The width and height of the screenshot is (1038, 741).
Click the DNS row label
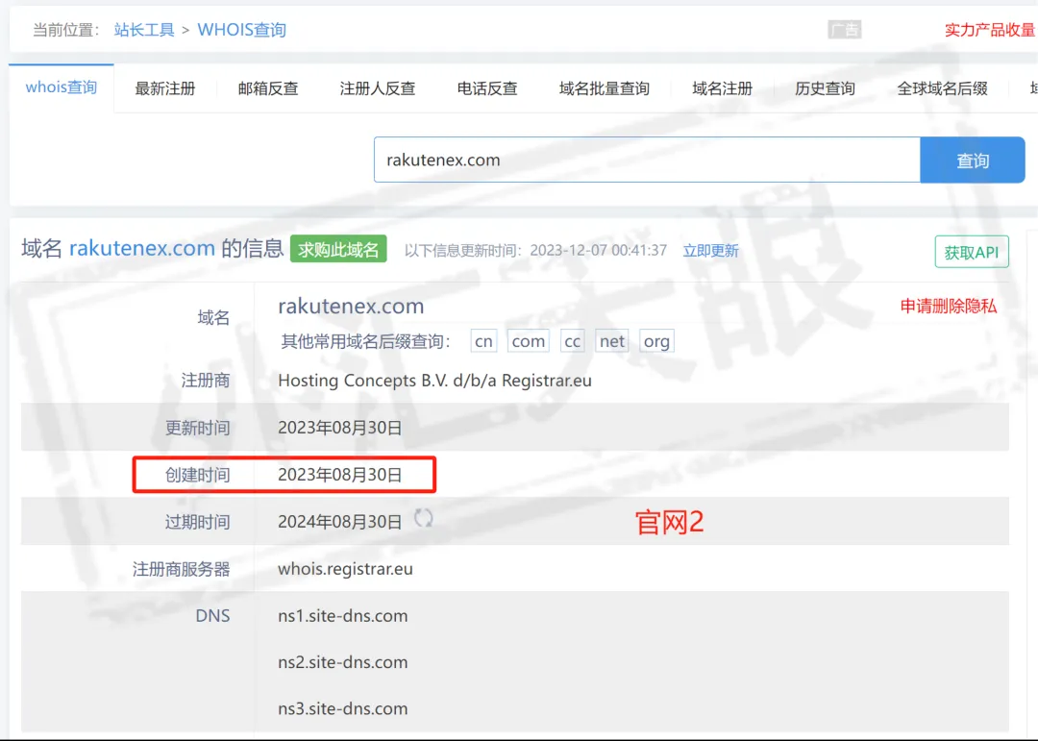coord(212,616)
